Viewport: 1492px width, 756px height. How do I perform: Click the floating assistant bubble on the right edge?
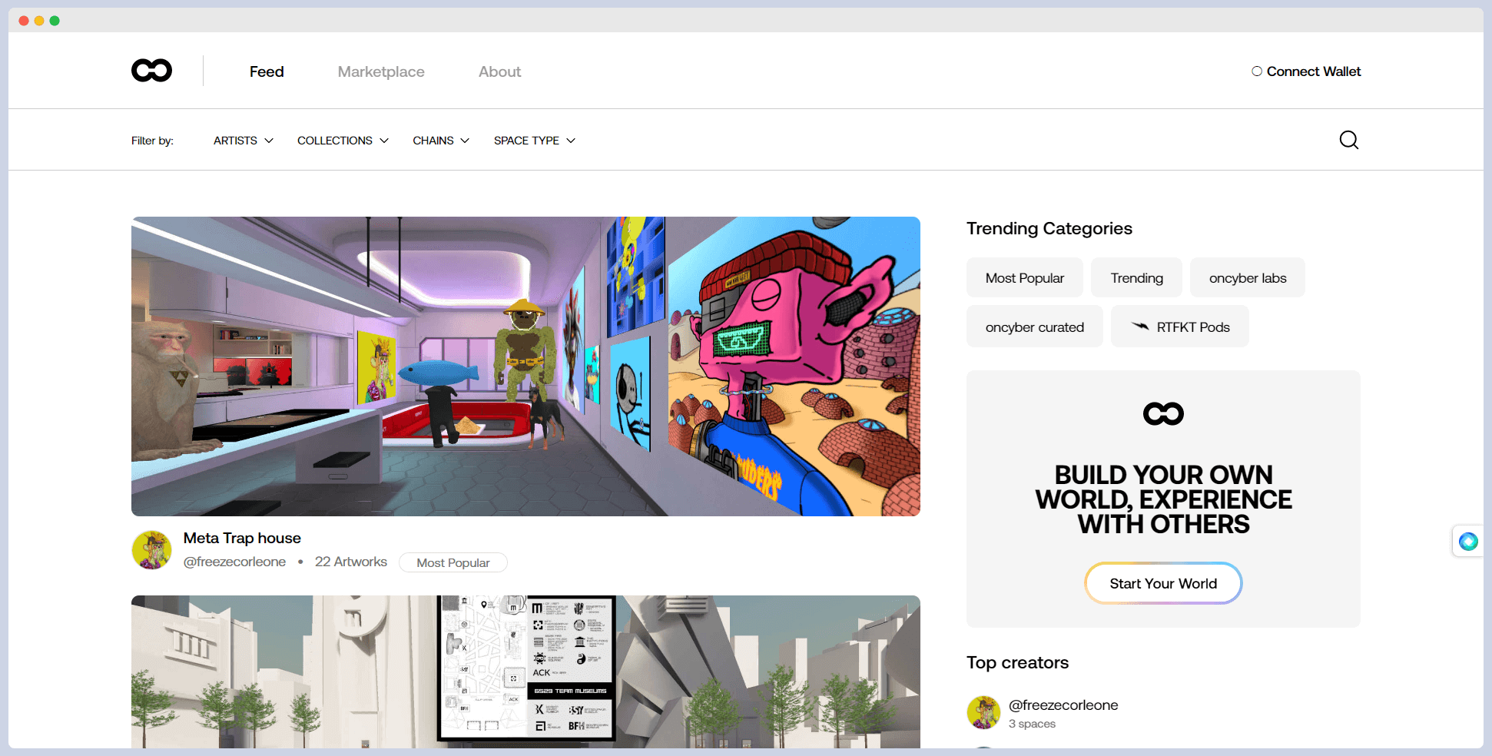pyautogui.click(x=1468, y=541)
